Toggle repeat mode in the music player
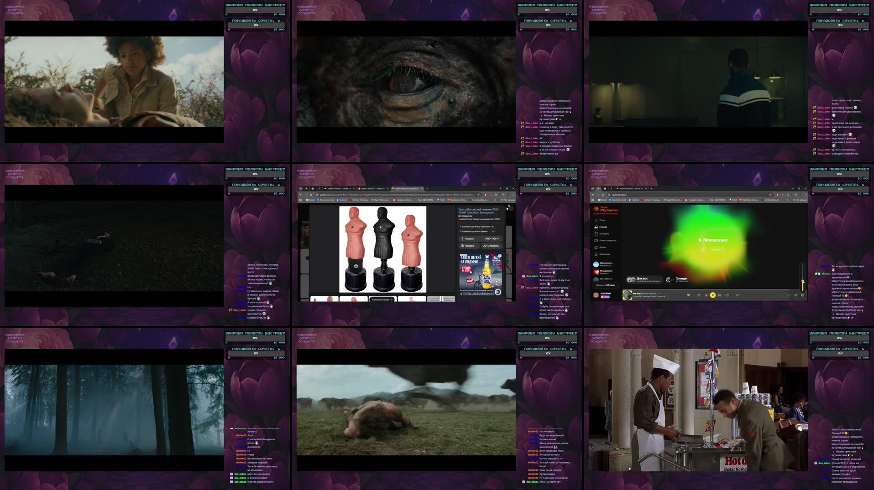The height and width of the screenshot is (490, 874). (727, 295)
